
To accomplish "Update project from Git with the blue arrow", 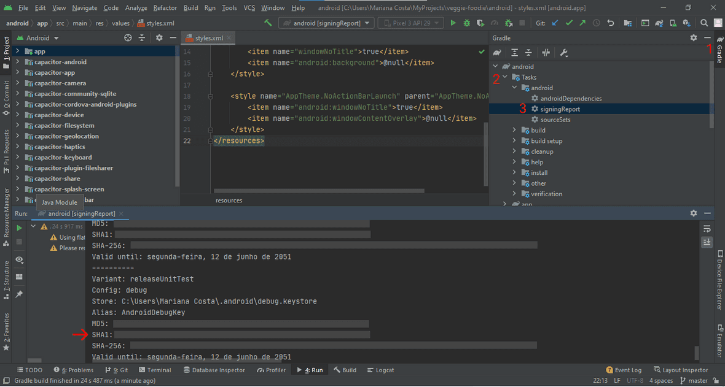I will coord(555,23).
